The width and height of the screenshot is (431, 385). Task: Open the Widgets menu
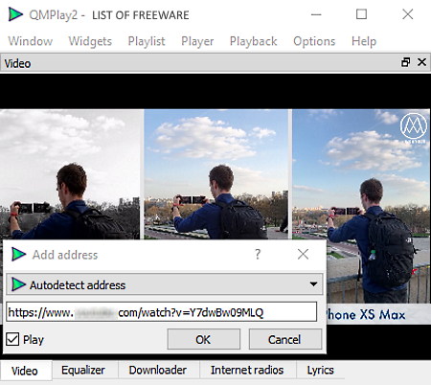coord(90,41)
